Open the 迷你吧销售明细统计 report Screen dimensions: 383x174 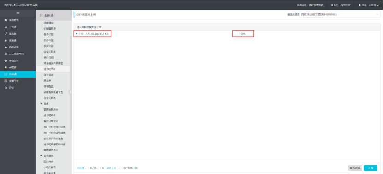click(x=54, y=144)
